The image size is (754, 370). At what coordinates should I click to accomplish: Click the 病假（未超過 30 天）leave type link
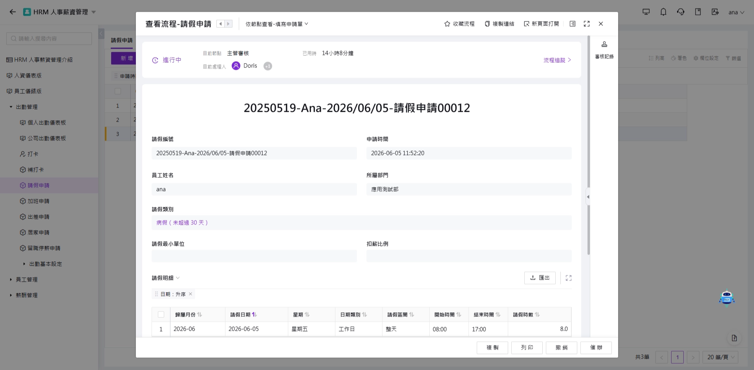click(x=182, y=222)
